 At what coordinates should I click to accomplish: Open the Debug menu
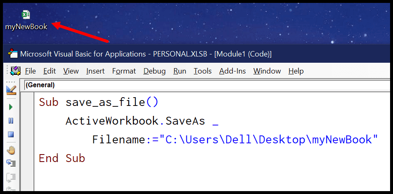tap(154, 71)
